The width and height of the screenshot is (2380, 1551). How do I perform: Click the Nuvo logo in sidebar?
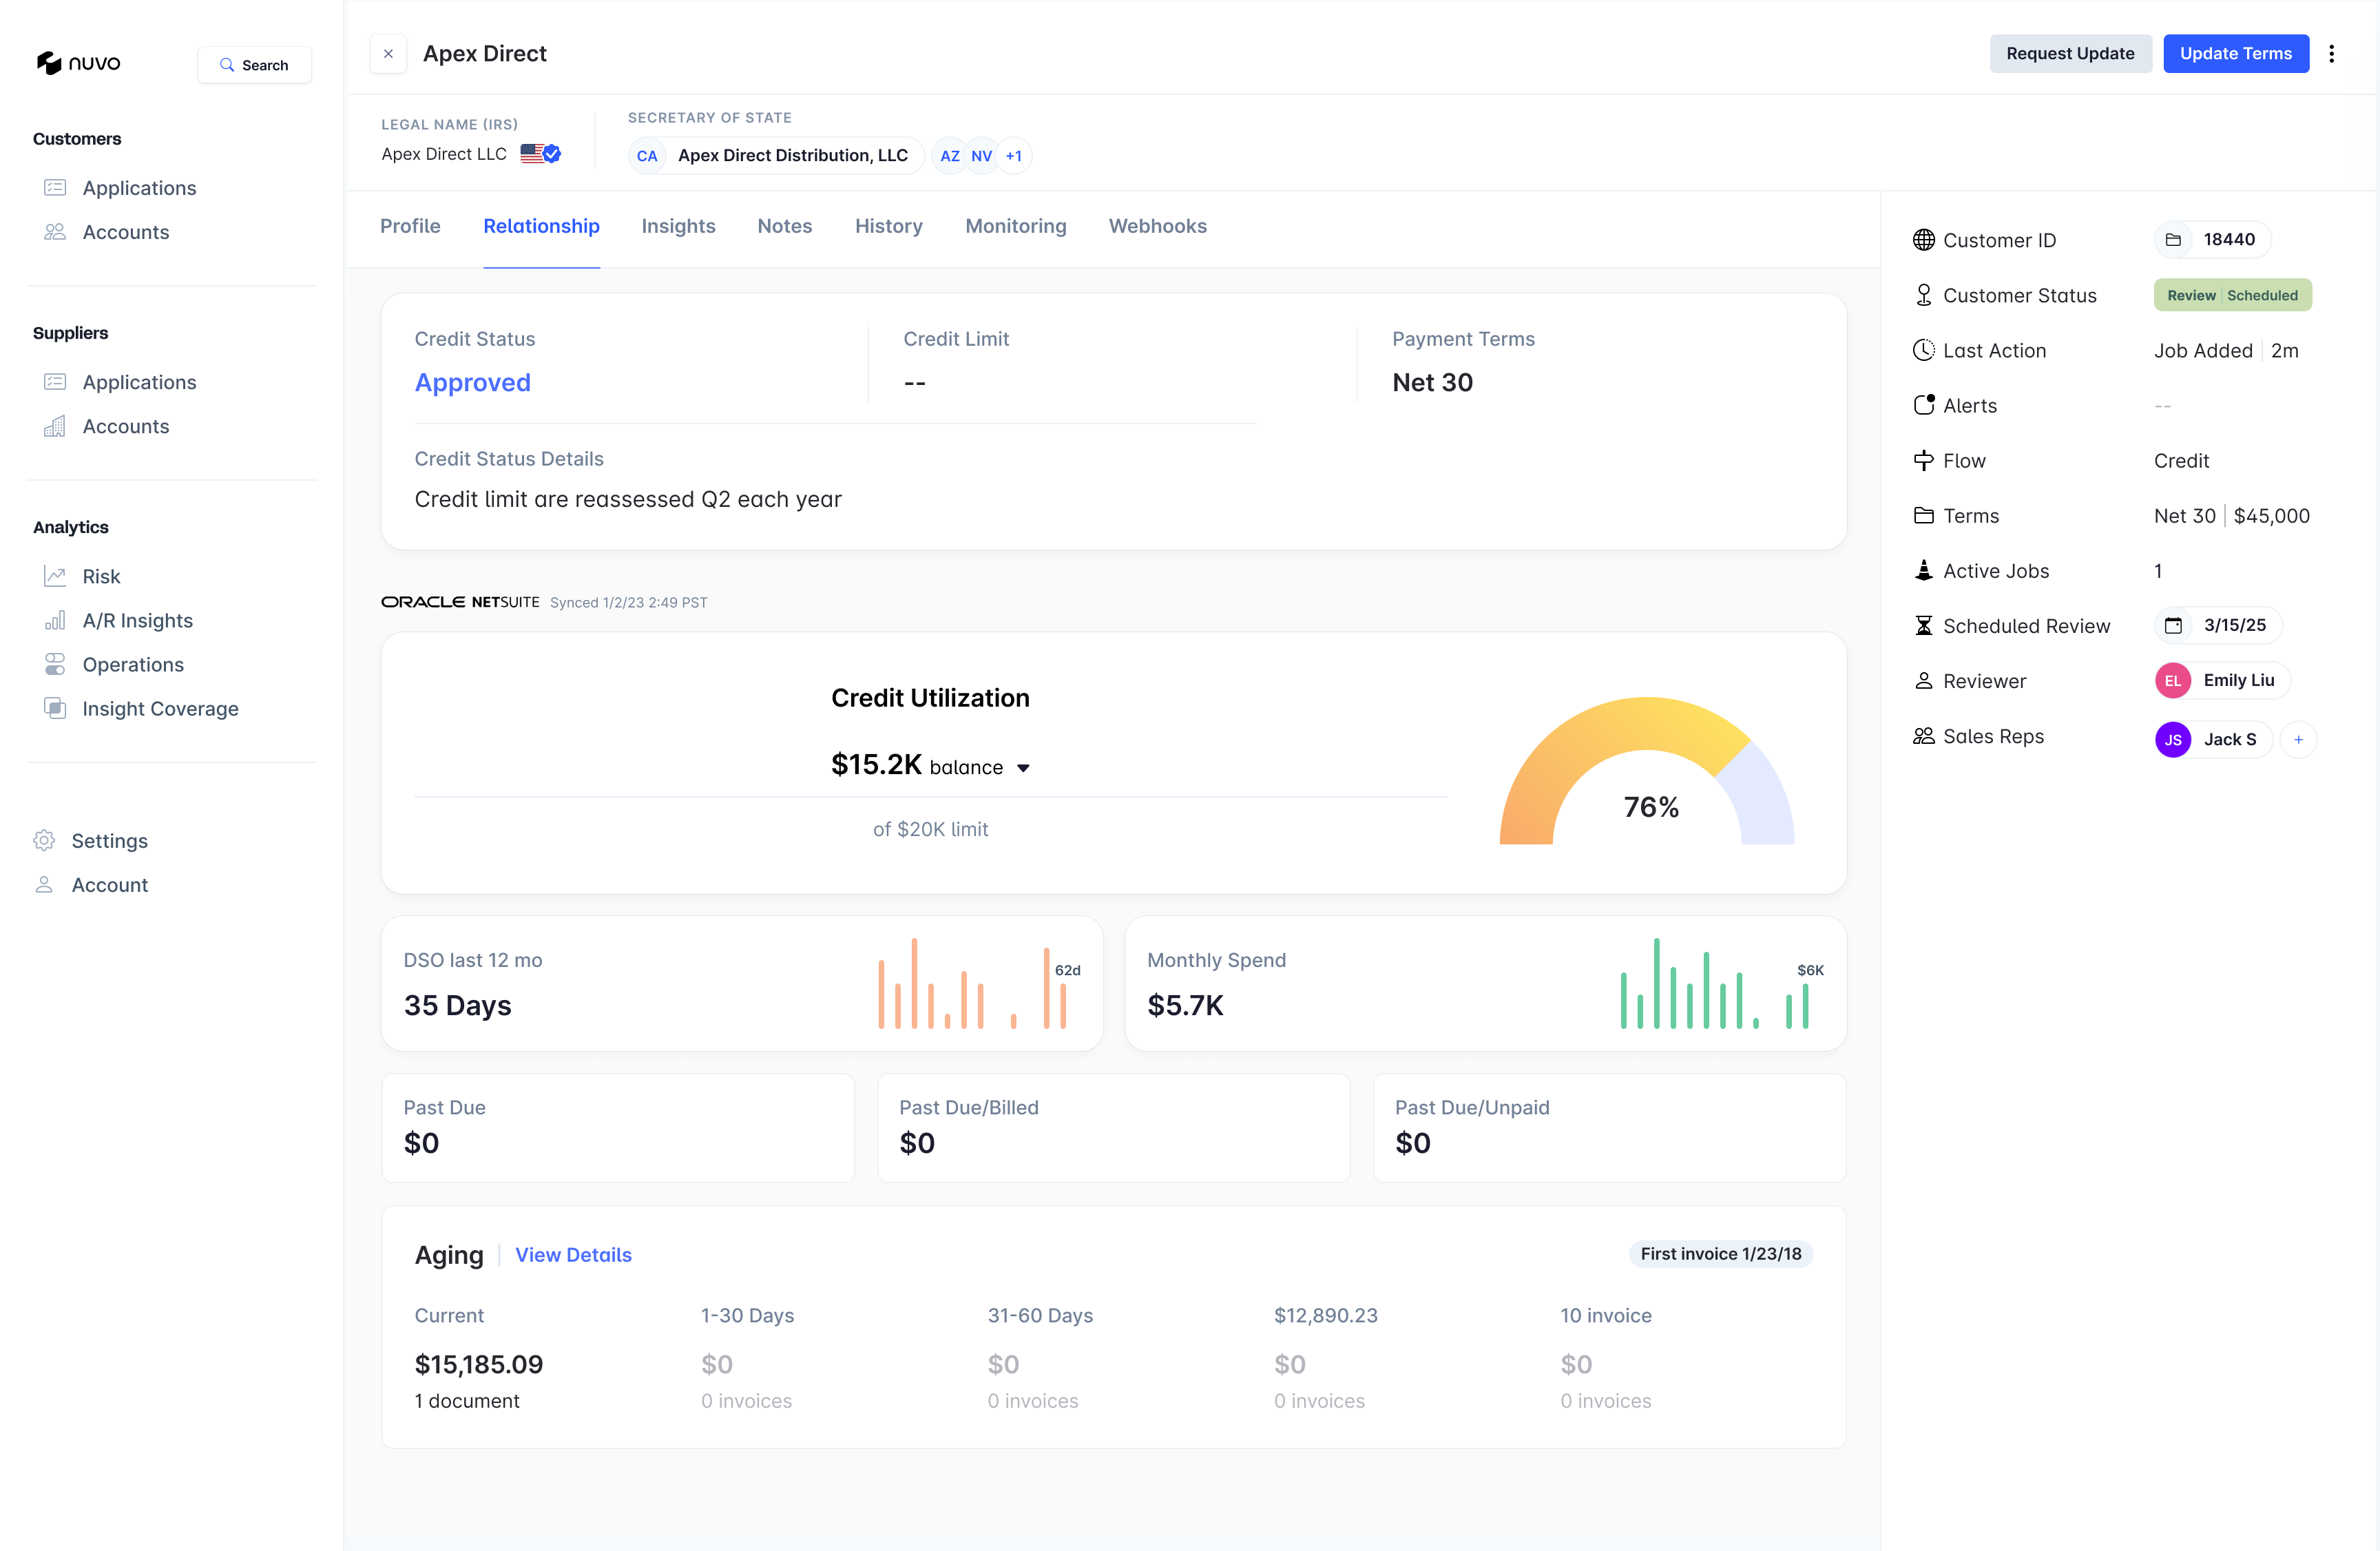coord(79,63)
